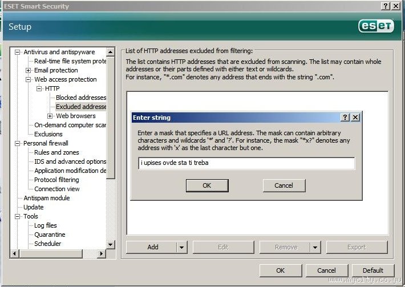Select the HTTP tree item
Image resolution: width=405 pixels, height=287 pixels.
[52, 88]
